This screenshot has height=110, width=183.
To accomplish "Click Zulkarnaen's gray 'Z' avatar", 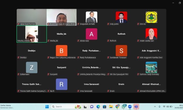I will coord(32,67).
